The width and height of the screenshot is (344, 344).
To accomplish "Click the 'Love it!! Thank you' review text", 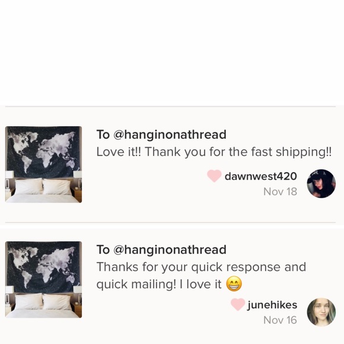I will [x=214, y=152].
